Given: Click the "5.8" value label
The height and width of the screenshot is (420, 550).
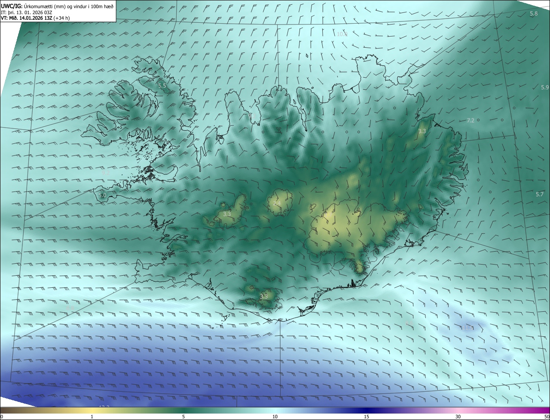Looking at the screenshot, I should pos(534,14).
